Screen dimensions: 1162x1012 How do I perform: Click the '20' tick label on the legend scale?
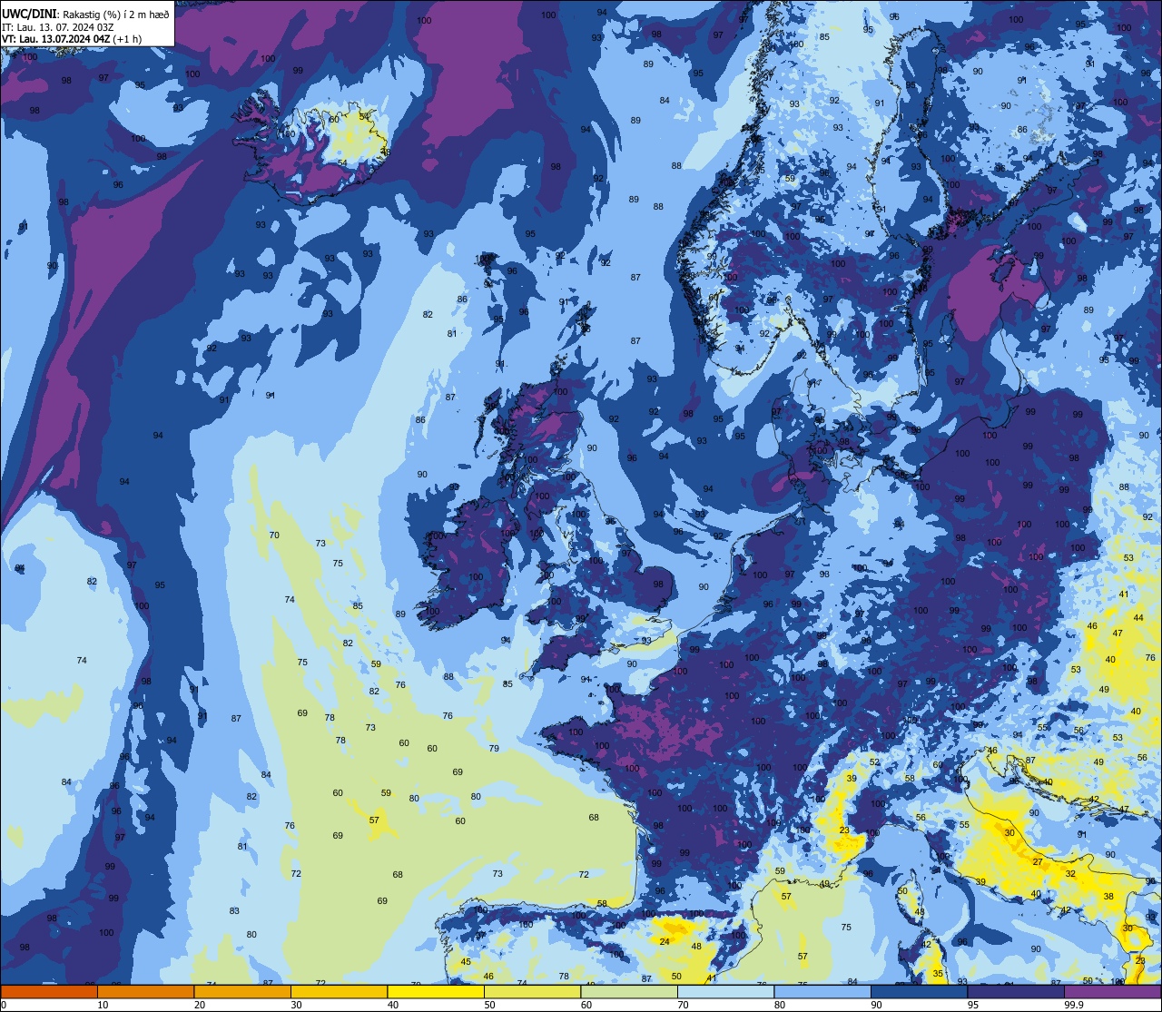tap(199, 1005)
